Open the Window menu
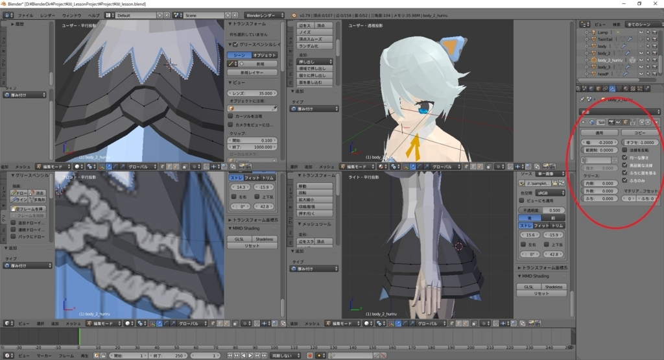664x360 pixels. (x=71, y=16)
